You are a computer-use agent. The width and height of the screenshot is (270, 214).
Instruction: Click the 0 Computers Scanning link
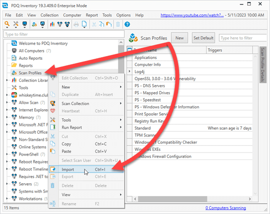(x=226, y=207)
